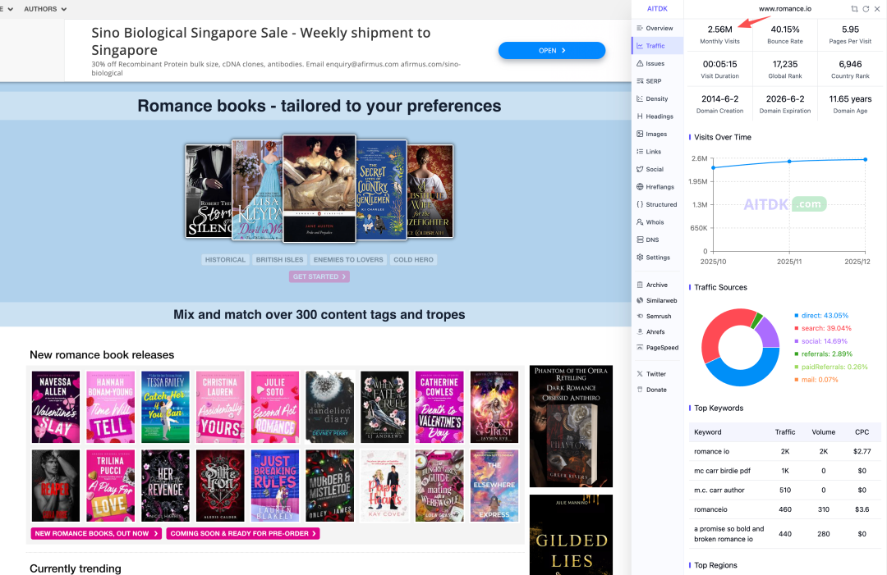Click the Hreflangs globe icon
This screenshot has height=575, width=887.
(x=640, y=186)
